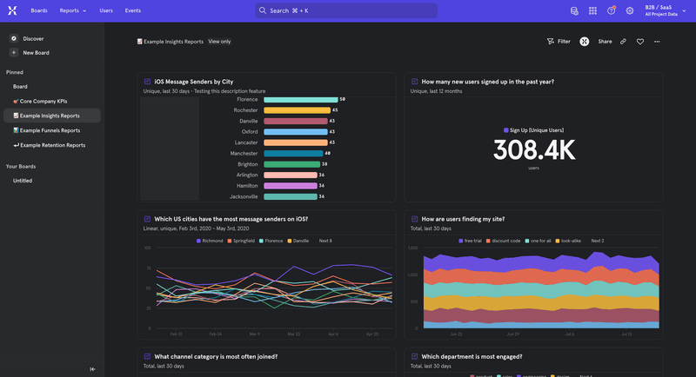Open the apps grid icon
Image resolution: width=696 pixels, height=377 pixels.
pos(592,10)
